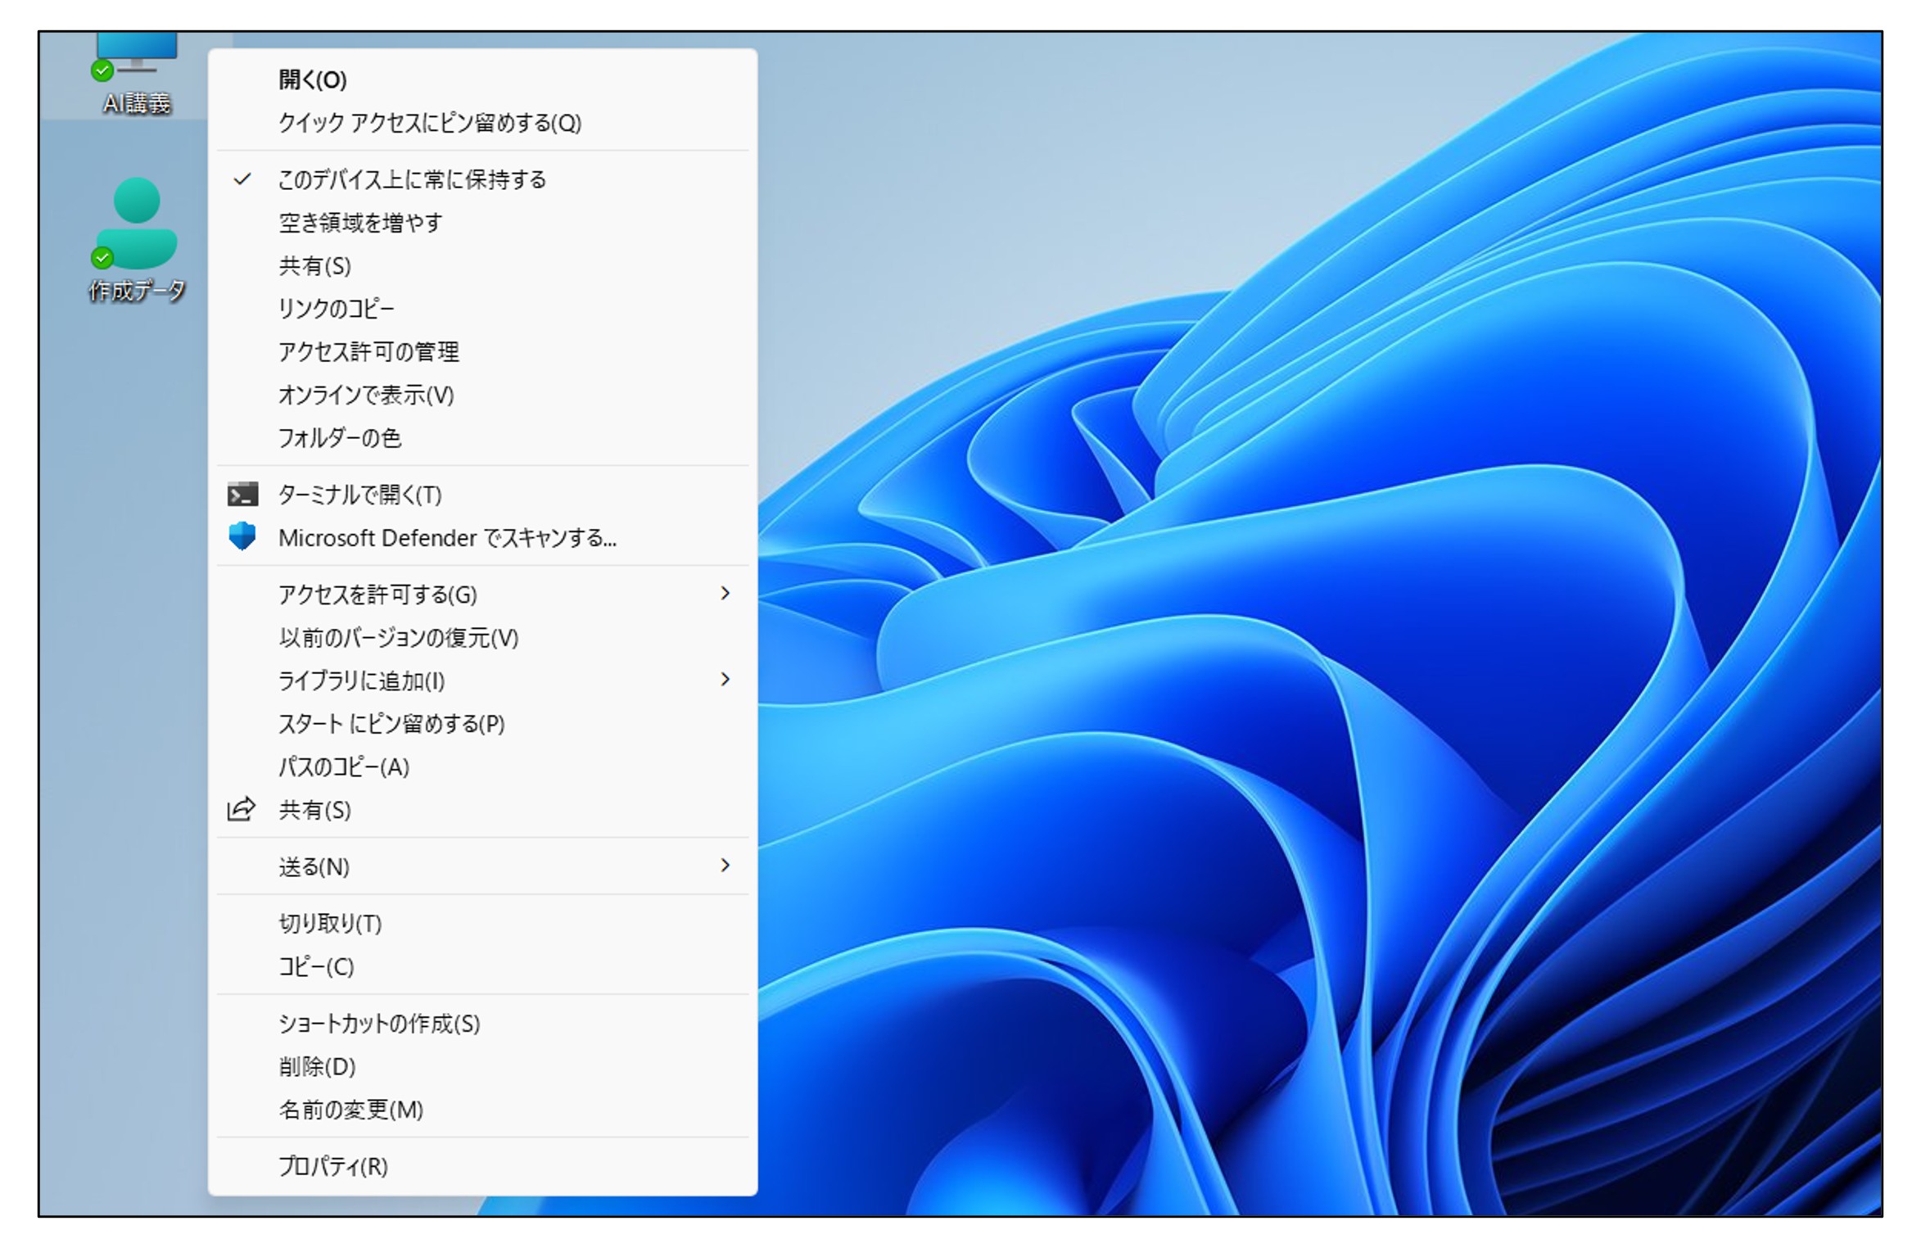
Task: Open プロパティ(R) at menu bottom
Action: (333, 1166)
